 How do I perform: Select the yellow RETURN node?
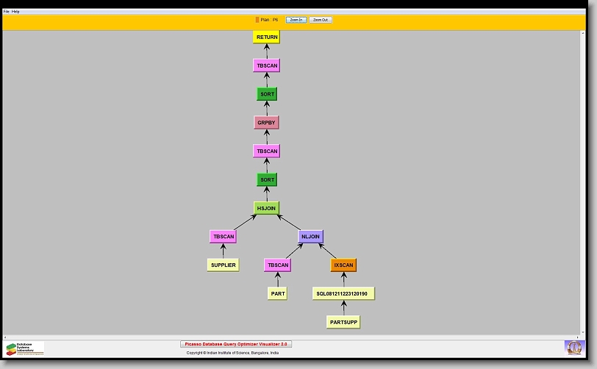tap(267, 37)
